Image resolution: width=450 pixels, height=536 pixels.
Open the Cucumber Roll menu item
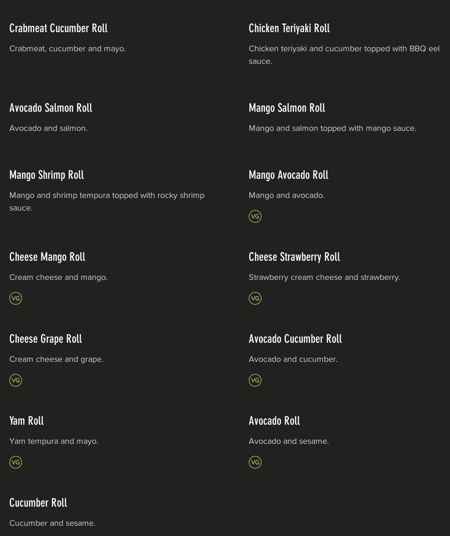[38, 503]
